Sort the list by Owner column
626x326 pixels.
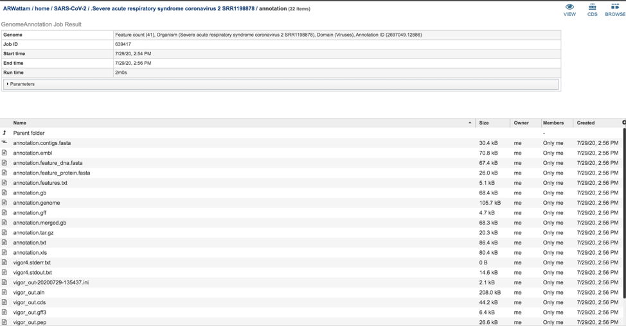[521, 123]
